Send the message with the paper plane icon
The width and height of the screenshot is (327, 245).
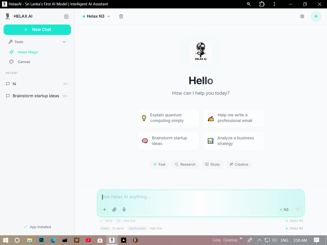point(297,210)
